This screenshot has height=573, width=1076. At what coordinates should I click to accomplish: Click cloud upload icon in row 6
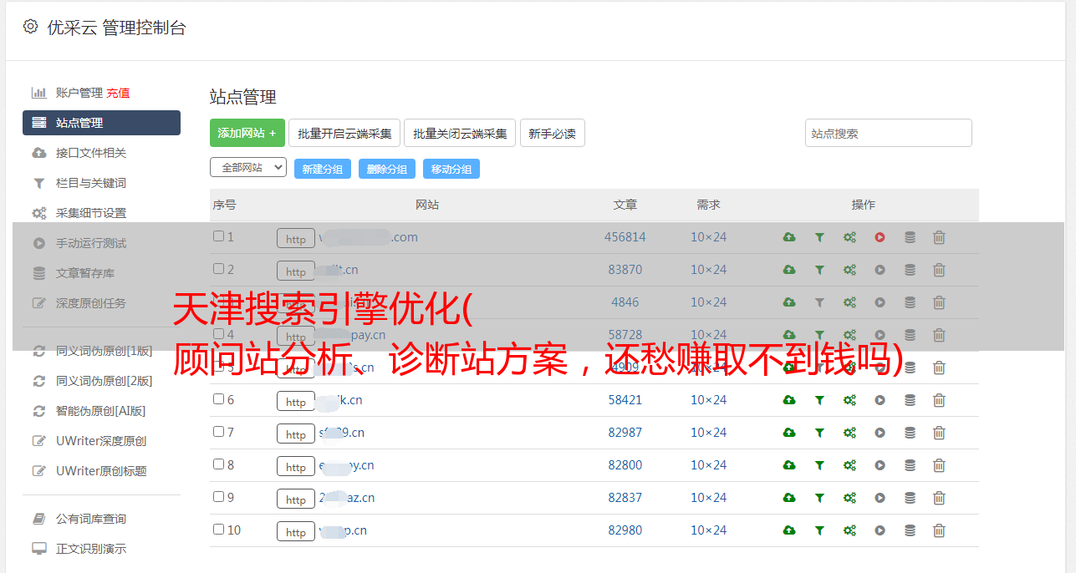click(789, 400)
